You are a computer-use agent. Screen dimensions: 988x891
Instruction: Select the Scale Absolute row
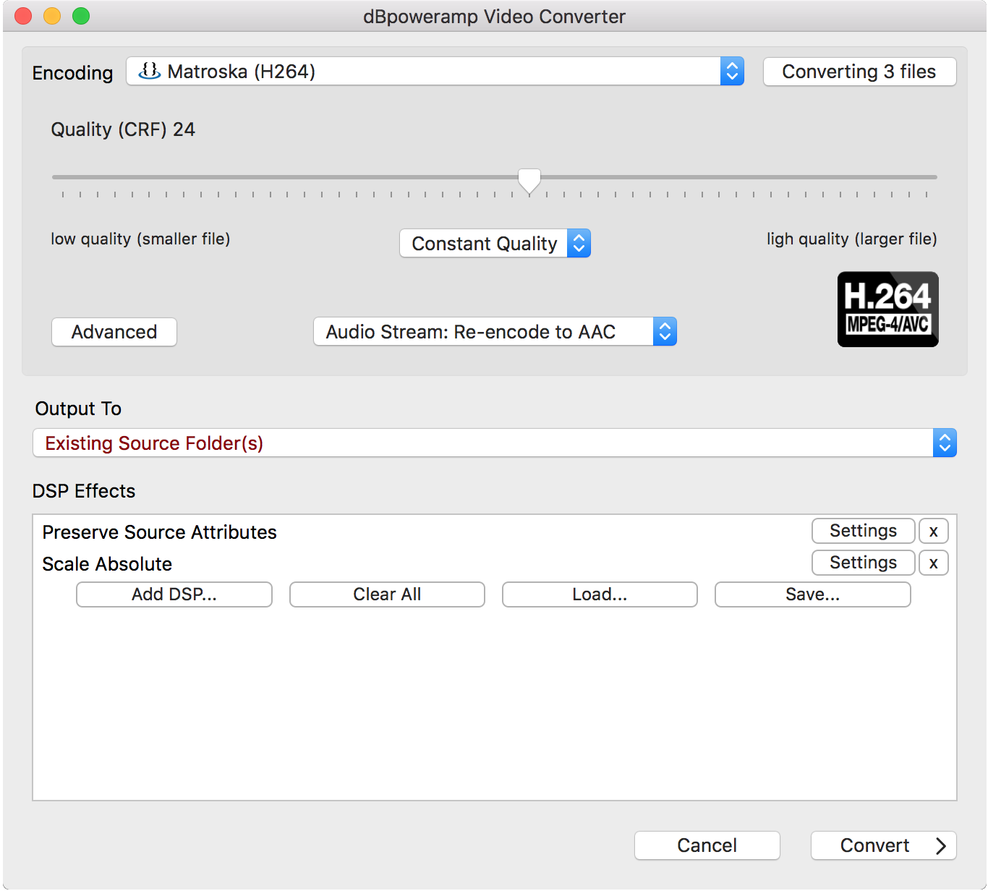(495, 563)
